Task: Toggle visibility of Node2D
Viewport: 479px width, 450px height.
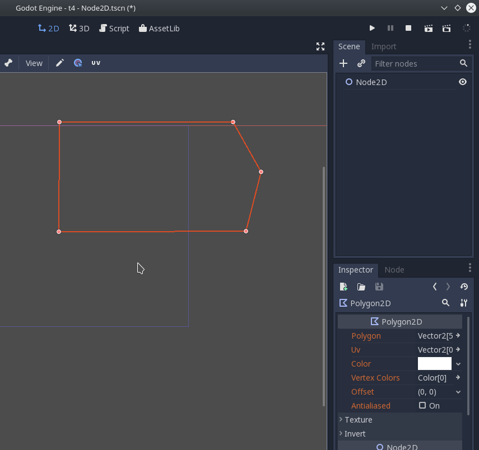Action: [463, 82]
